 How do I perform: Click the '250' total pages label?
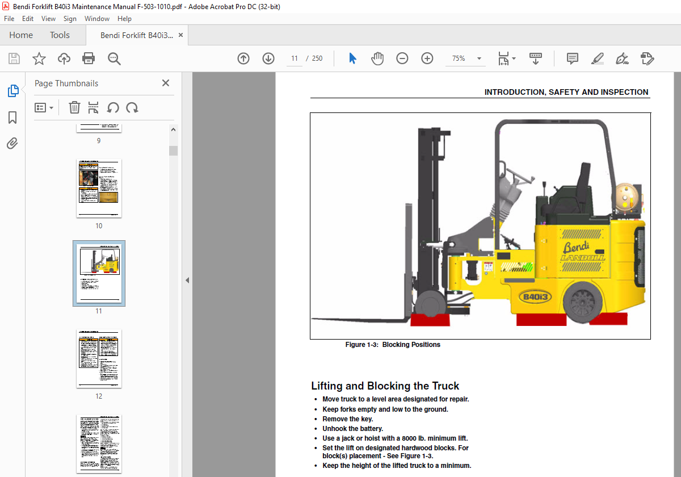point(317,58)
